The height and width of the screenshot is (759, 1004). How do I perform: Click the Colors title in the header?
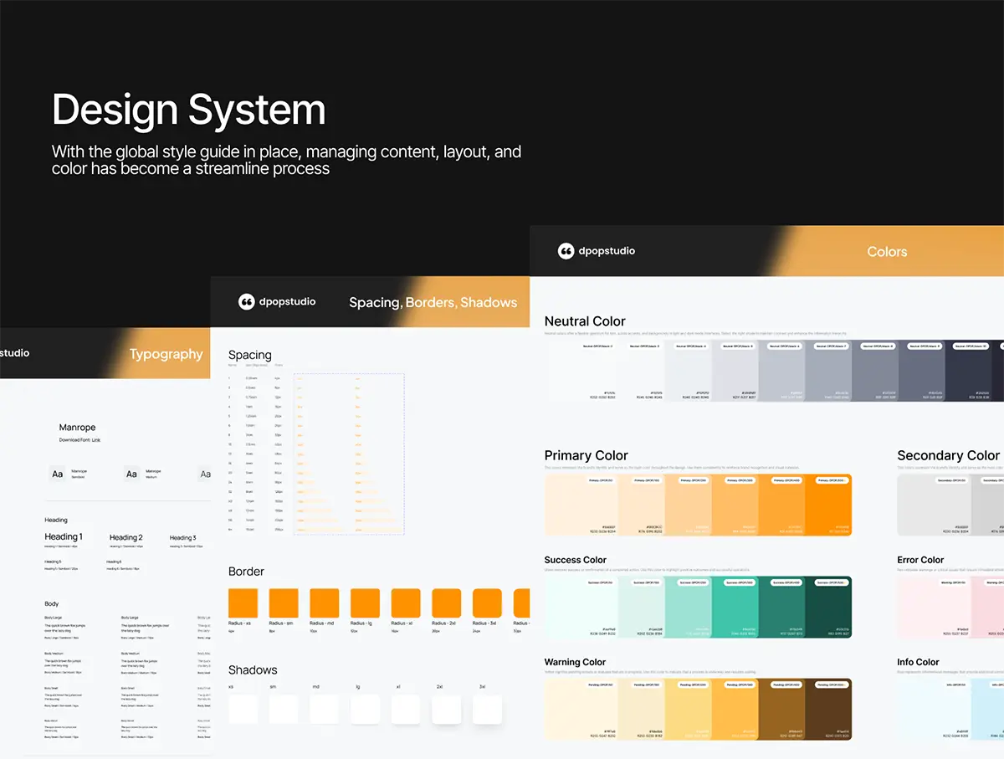click(x=887, y=252)
